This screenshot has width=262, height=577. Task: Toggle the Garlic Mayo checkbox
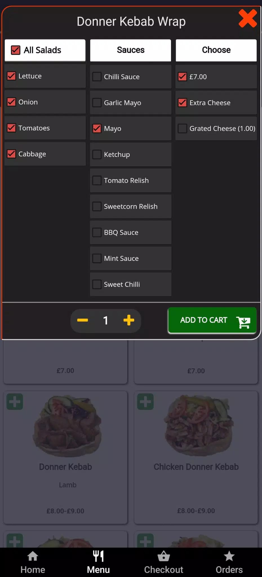click(x=97, y=103)
